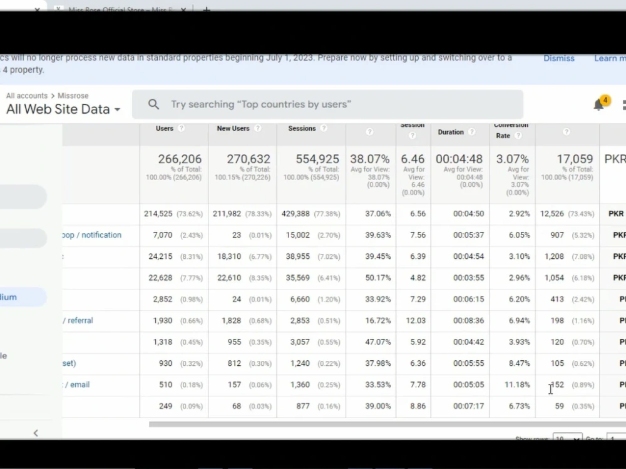Open the All Web Site Data dropdown
Viewport: 626px width, 469px height.
(x=63, y=109)
